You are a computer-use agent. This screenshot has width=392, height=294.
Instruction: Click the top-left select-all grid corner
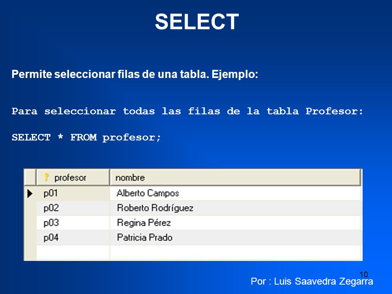coord(30,178)
